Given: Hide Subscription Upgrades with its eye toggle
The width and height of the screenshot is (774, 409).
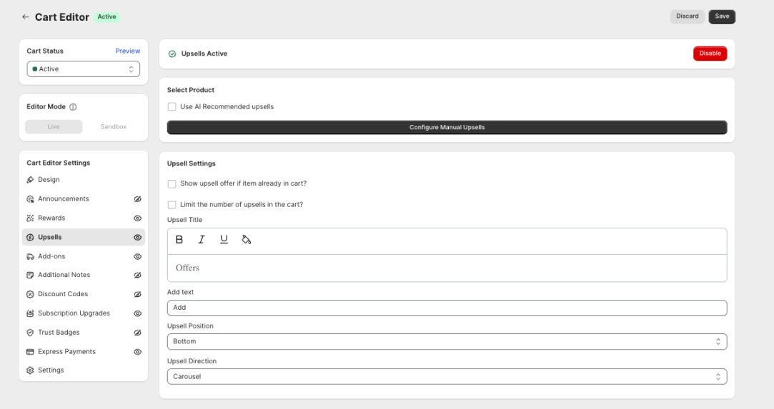Looking at the screenshot, I should pyautogui.click(x=138, y=313).
